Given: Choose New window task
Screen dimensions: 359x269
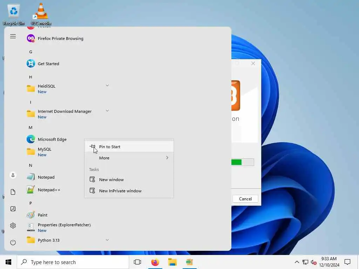Looking at the screenshot, I should tap(129, 180).
